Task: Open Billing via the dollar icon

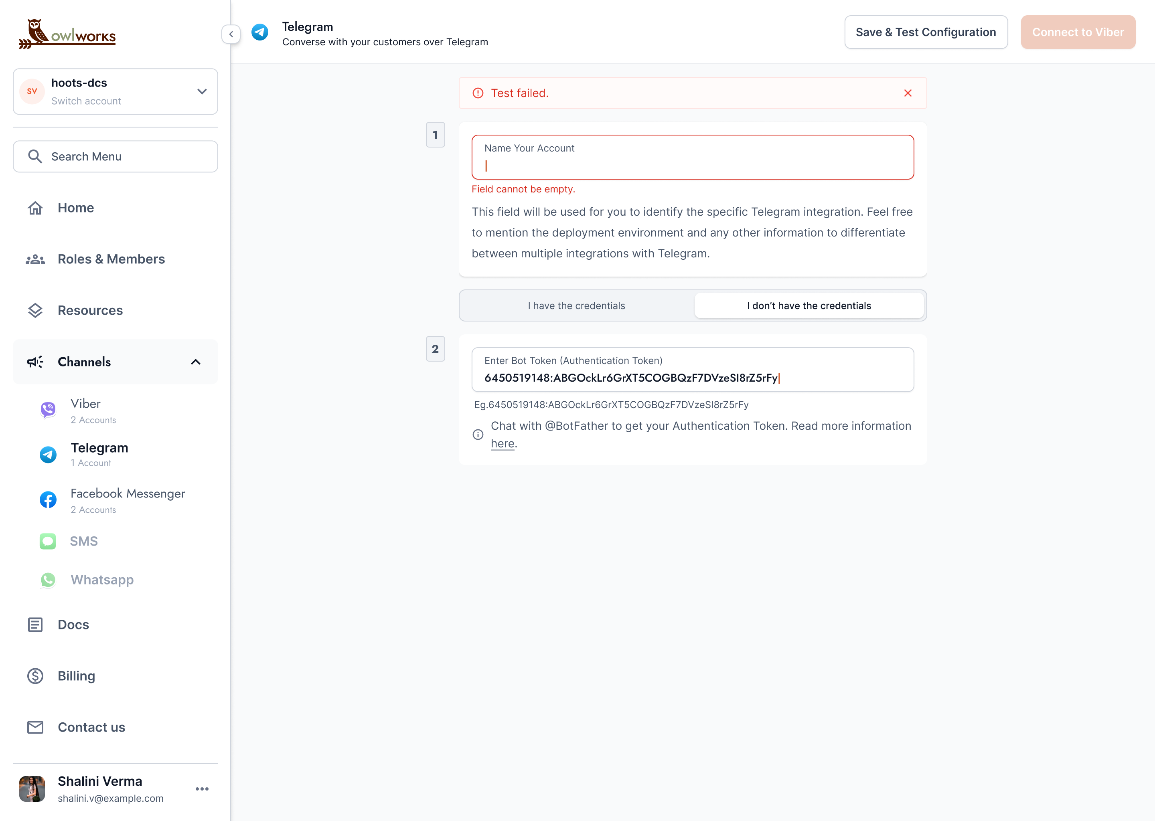Action: pyautogui.click(x=35, y=676)
